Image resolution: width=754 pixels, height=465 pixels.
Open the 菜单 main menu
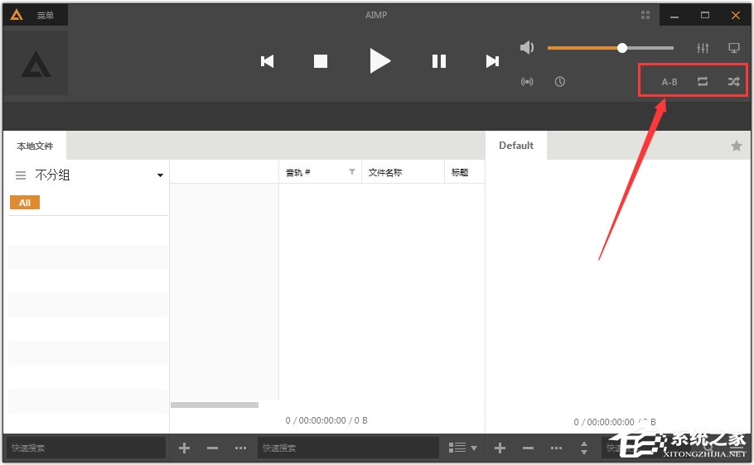pos(45,15)
